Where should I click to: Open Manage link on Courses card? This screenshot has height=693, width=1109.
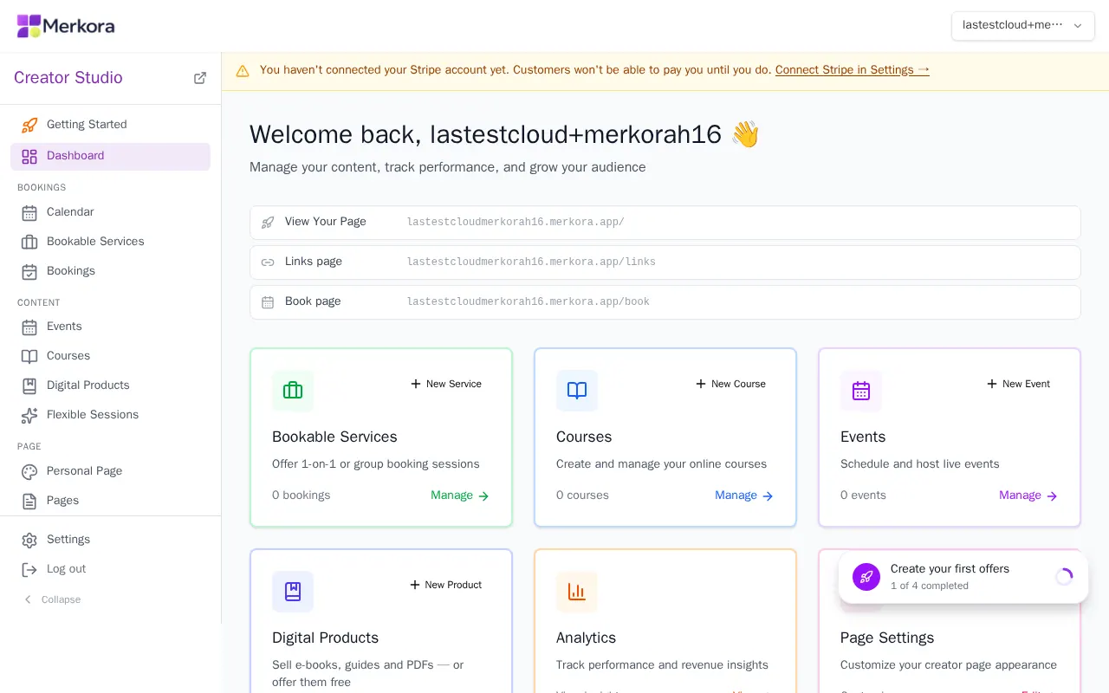point(744,495)
